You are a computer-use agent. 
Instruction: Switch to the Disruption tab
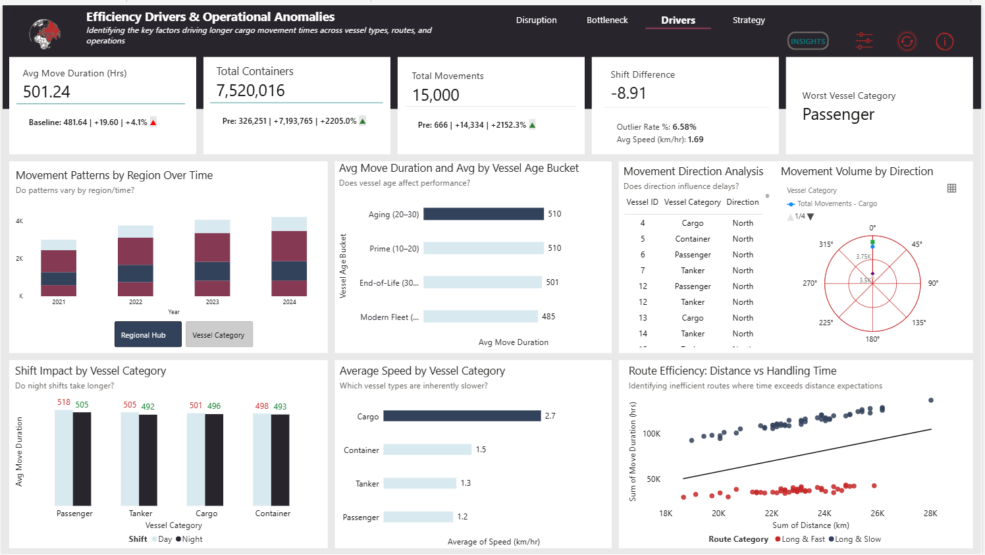click(536, 20)
